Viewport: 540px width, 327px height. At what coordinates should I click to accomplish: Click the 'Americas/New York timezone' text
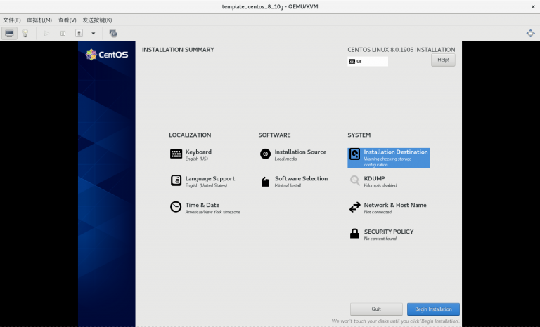(x=213, y=212)
